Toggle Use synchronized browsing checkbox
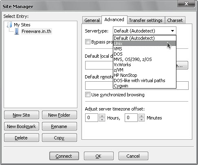Viewport: 198px width, 165px height. coord(88,95)
